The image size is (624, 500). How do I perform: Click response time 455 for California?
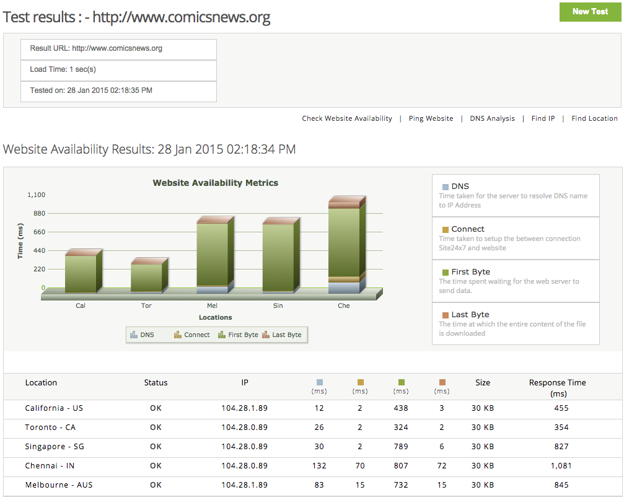tap(561, 408)
